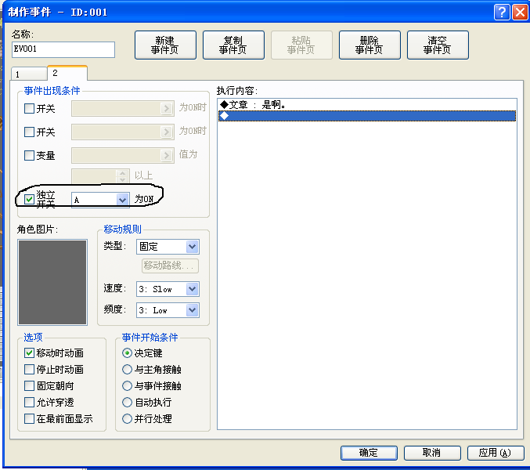
Task: Close the 制作事件 dialog
Action: (x=520, y=13)
